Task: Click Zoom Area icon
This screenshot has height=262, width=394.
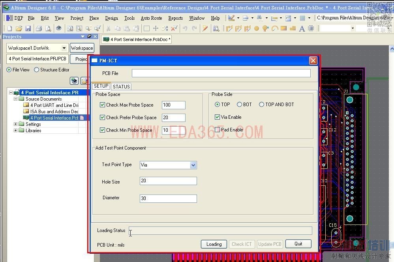Action: pos(79,28)
